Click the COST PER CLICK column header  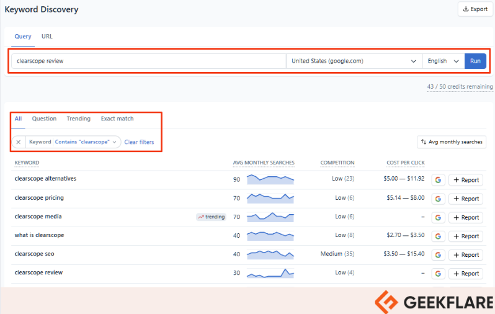tap(405, 163)
